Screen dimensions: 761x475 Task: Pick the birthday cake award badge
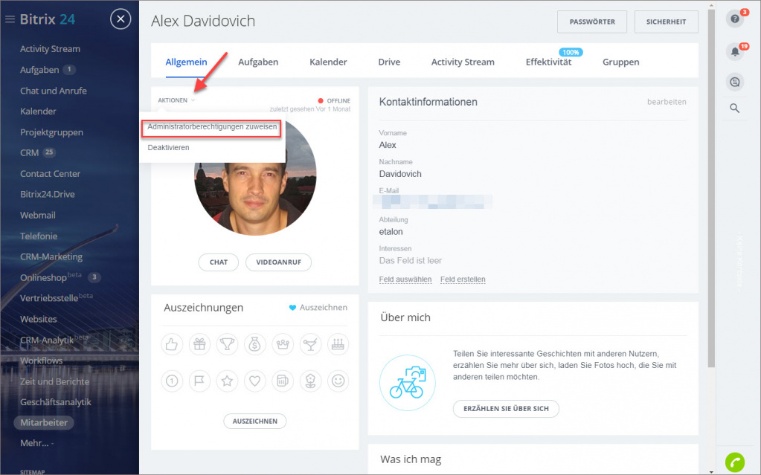pos(338,344)
